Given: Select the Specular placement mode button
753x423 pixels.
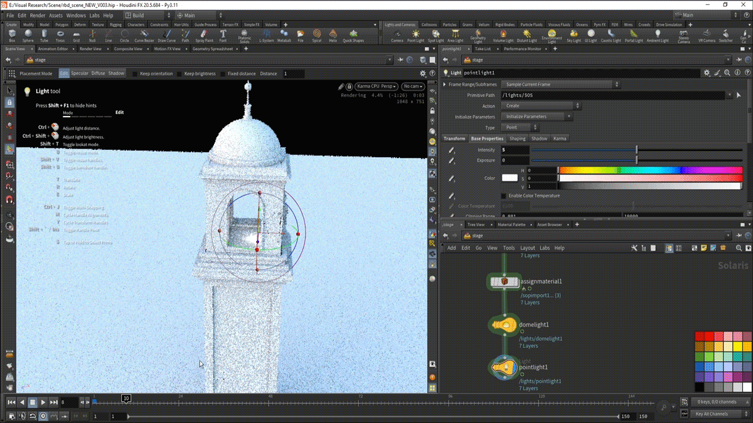Looking at the screenshot, I should pyautogui.click(x=80, y=73).
